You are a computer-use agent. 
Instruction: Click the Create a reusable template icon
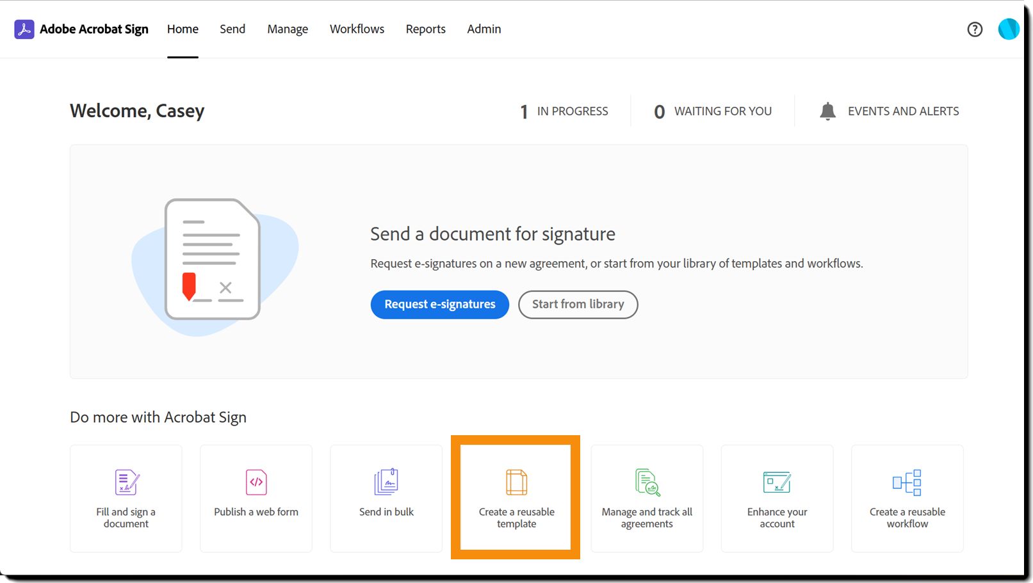tap(516, 483)
